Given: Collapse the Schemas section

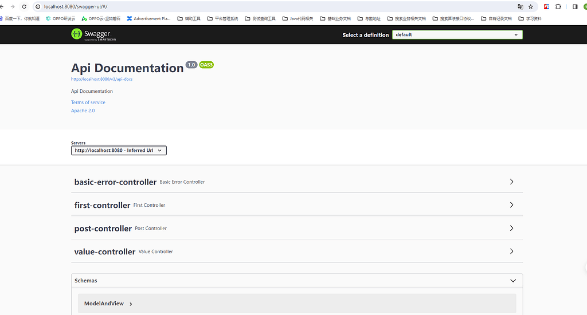Looking at the screenshot, I should point(513,281).
